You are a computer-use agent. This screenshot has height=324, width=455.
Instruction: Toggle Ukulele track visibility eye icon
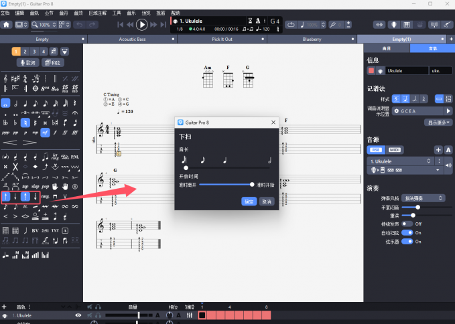click(x=78, y=315)
